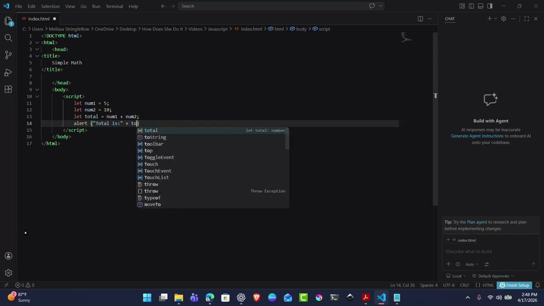
Task: Start a new chat with plus icon
Action: 489,19
